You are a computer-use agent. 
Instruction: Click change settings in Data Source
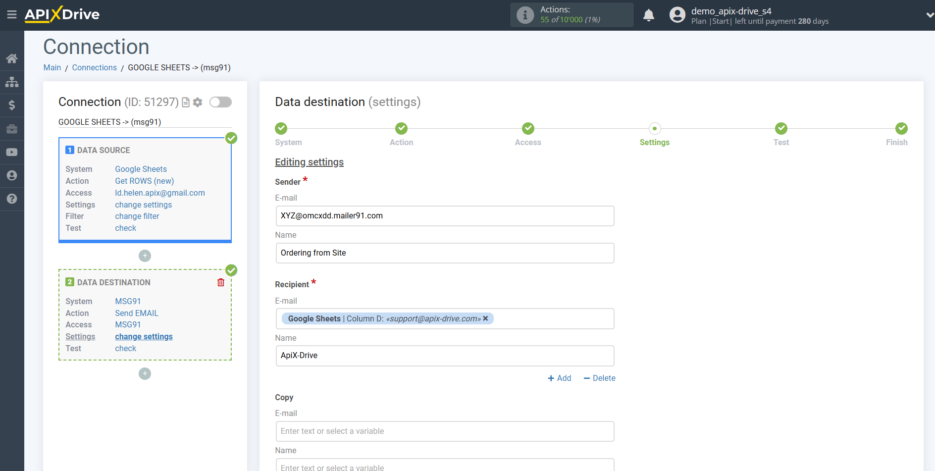pos(144,205)
